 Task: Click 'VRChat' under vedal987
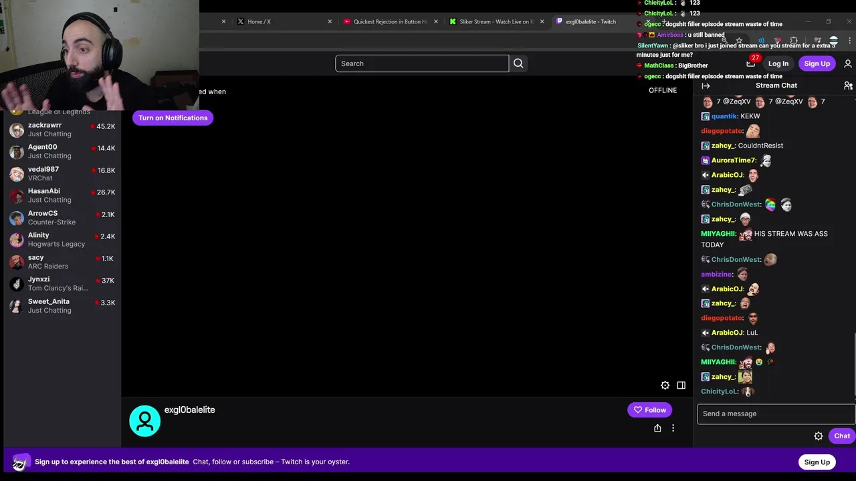click(x=40, y=178)
